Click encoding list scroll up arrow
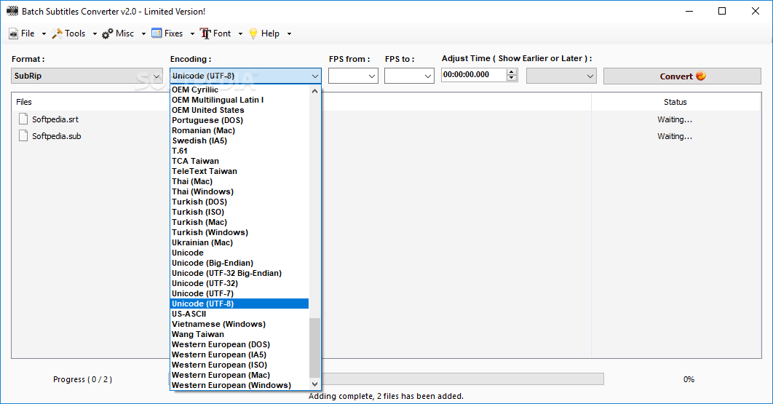 (x=314, y=91)
